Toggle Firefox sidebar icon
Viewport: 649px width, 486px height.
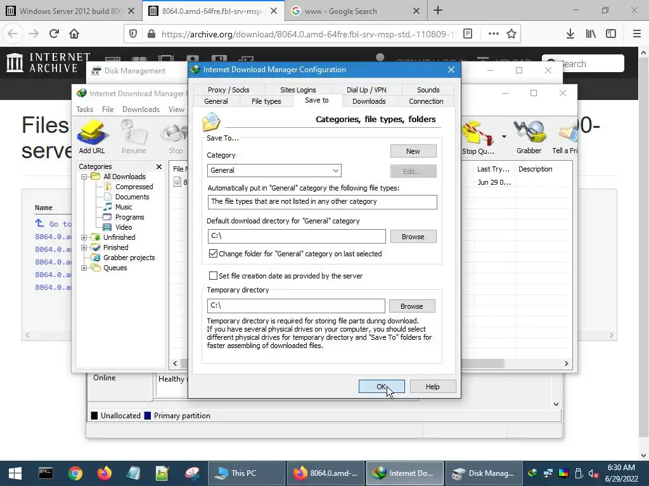pyautogui.click(x=611, y=34)
